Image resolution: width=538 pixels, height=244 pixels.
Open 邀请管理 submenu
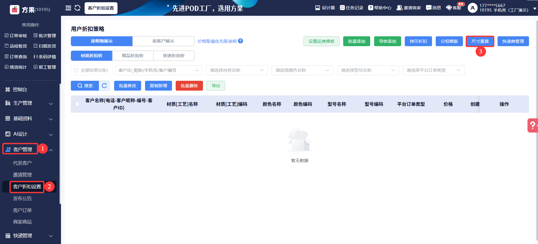[x=22, y=175]
